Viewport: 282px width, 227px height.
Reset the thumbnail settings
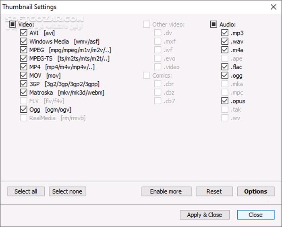click(214, 192)
